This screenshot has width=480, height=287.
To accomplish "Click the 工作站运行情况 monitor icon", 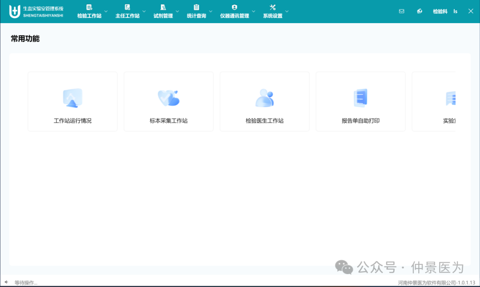I will pos(72,98).
